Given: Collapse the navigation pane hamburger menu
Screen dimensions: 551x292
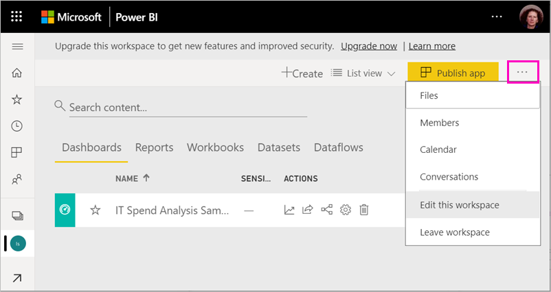Looking at the screenshot, I should click(x=17, y=47).
